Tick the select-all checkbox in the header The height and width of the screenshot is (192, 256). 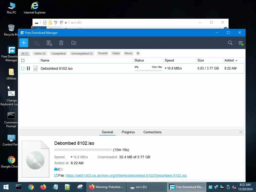click(23, 60)
